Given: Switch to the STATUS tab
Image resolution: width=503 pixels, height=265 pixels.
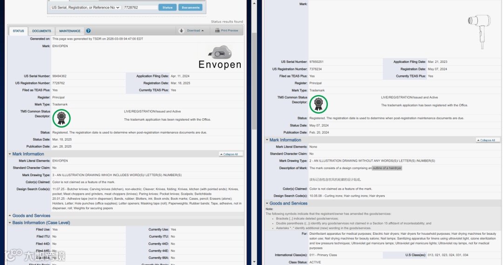Looking at the screenshot, I should (x=18, y=31).
